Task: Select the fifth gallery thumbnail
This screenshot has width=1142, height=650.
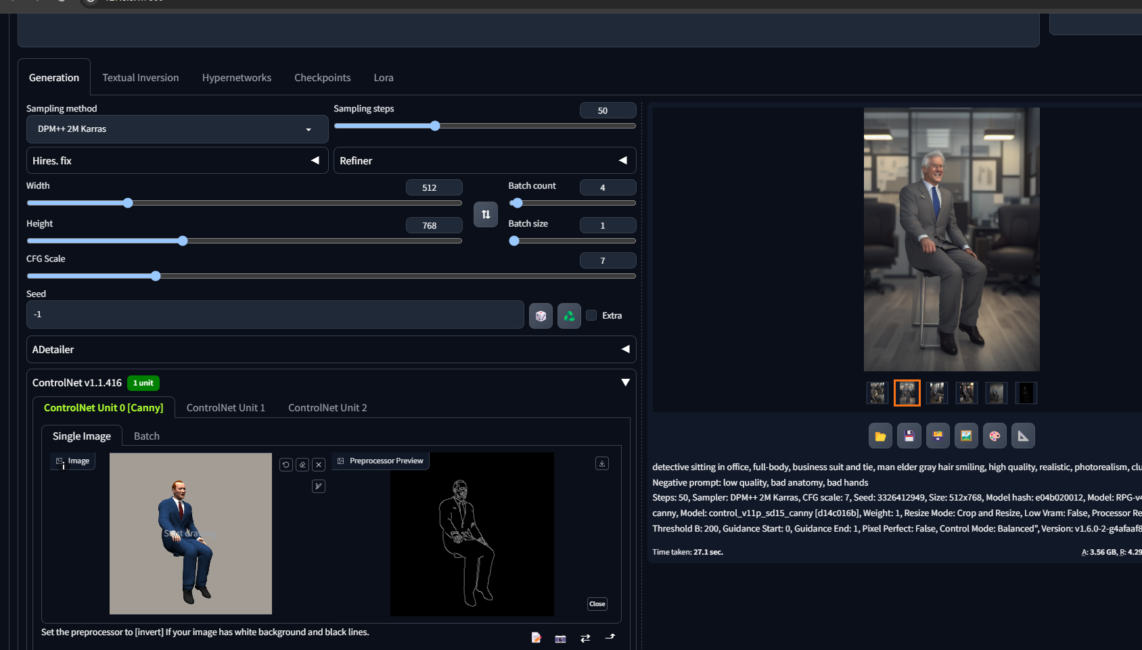Action: coord(997,393)
